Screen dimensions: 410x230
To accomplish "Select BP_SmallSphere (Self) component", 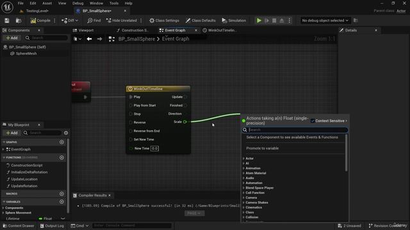I will pos(27,47).
